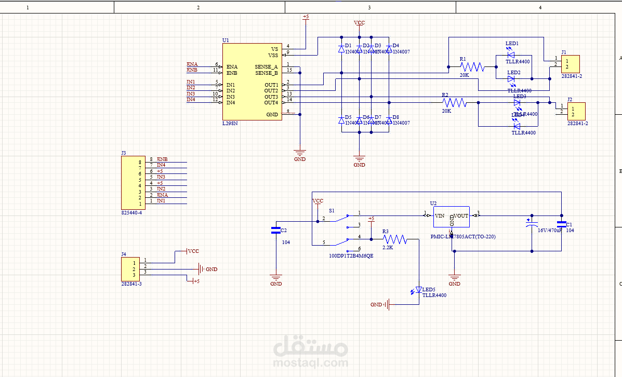Select the J4 three-pin connector body
The width and height of the screenshot is (622, 377).
[130, 269]
